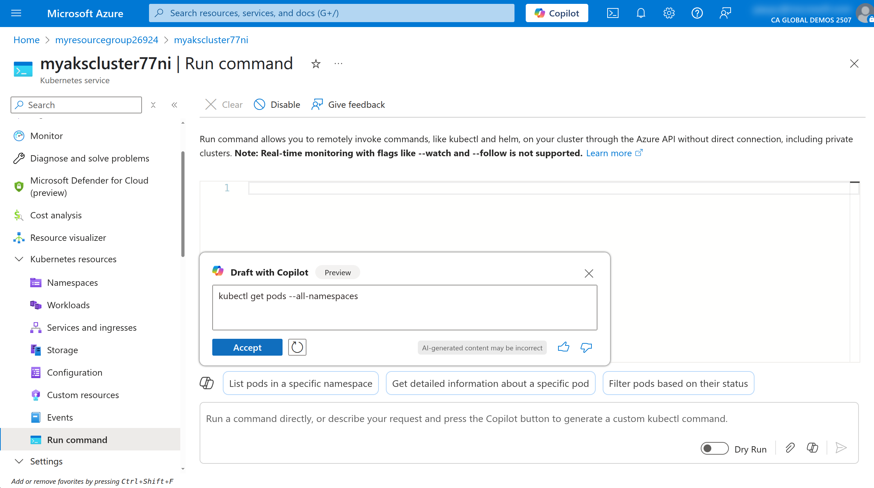Open portal settings gear

669,13
